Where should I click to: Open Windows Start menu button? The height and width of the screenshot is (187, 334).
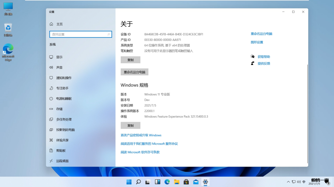(129, 182)
